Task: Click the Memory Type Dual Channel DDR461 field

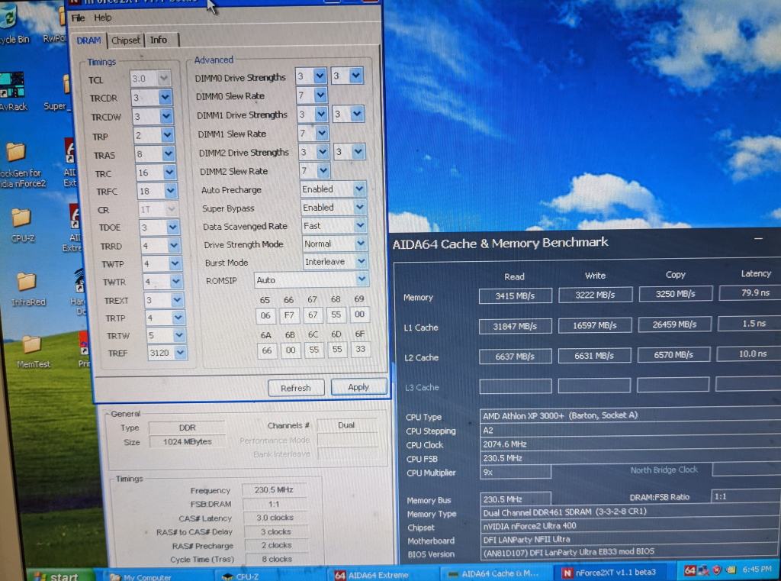Action: pyautogui.click(x=630, y=512)
